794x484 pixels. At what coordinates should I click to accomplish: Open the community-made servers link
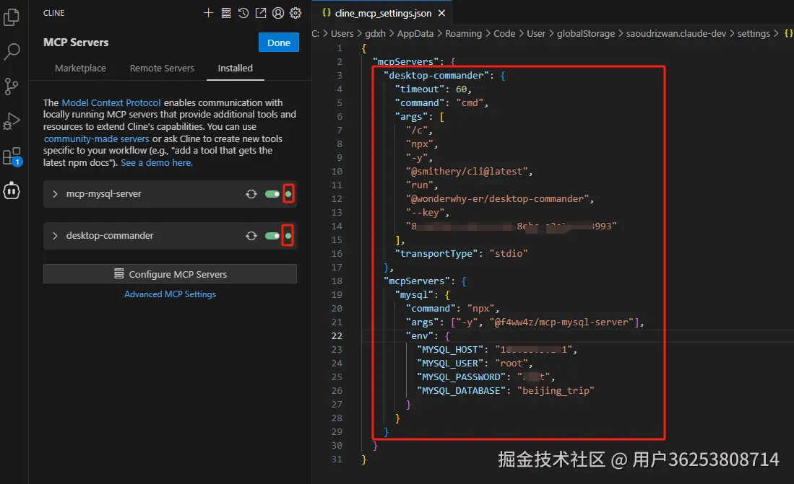96,138
